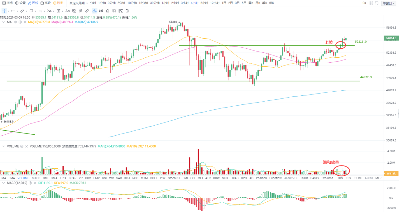Expand the line segment tool dropdown arrow
The width and height of the screenshot is (399, 212).
17,11
